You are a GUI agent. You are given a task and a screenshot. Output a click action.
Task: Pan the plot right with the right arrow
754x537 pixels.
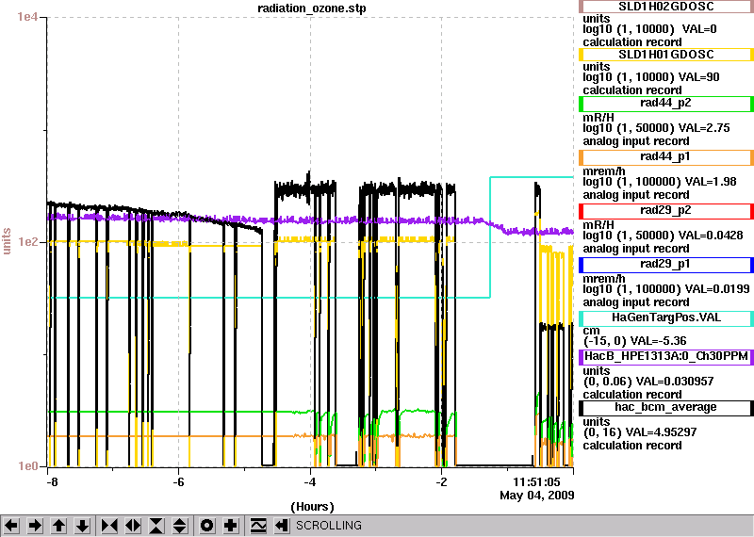point(35,526)
